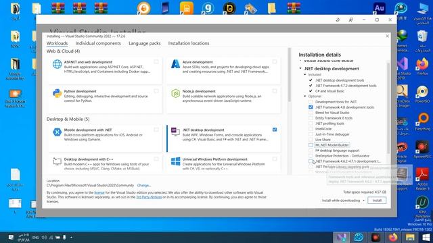Open the Everything desktop shortcut
The width and height of the screenshot is (433, 243).
point(422,122)
